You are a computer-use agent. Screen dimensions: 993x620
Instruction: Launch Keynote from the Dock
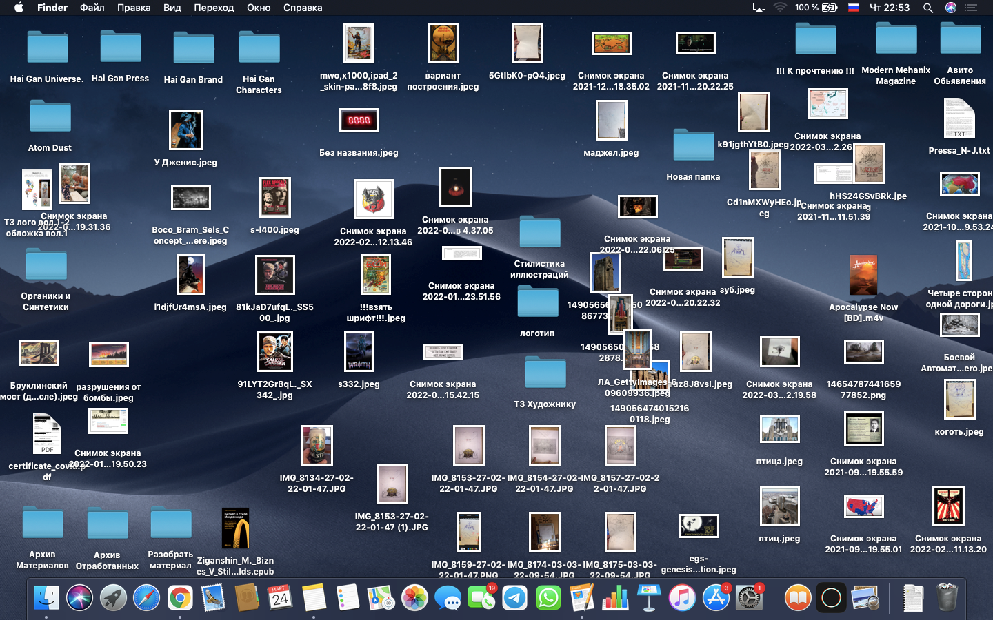[x=648, y=598]
